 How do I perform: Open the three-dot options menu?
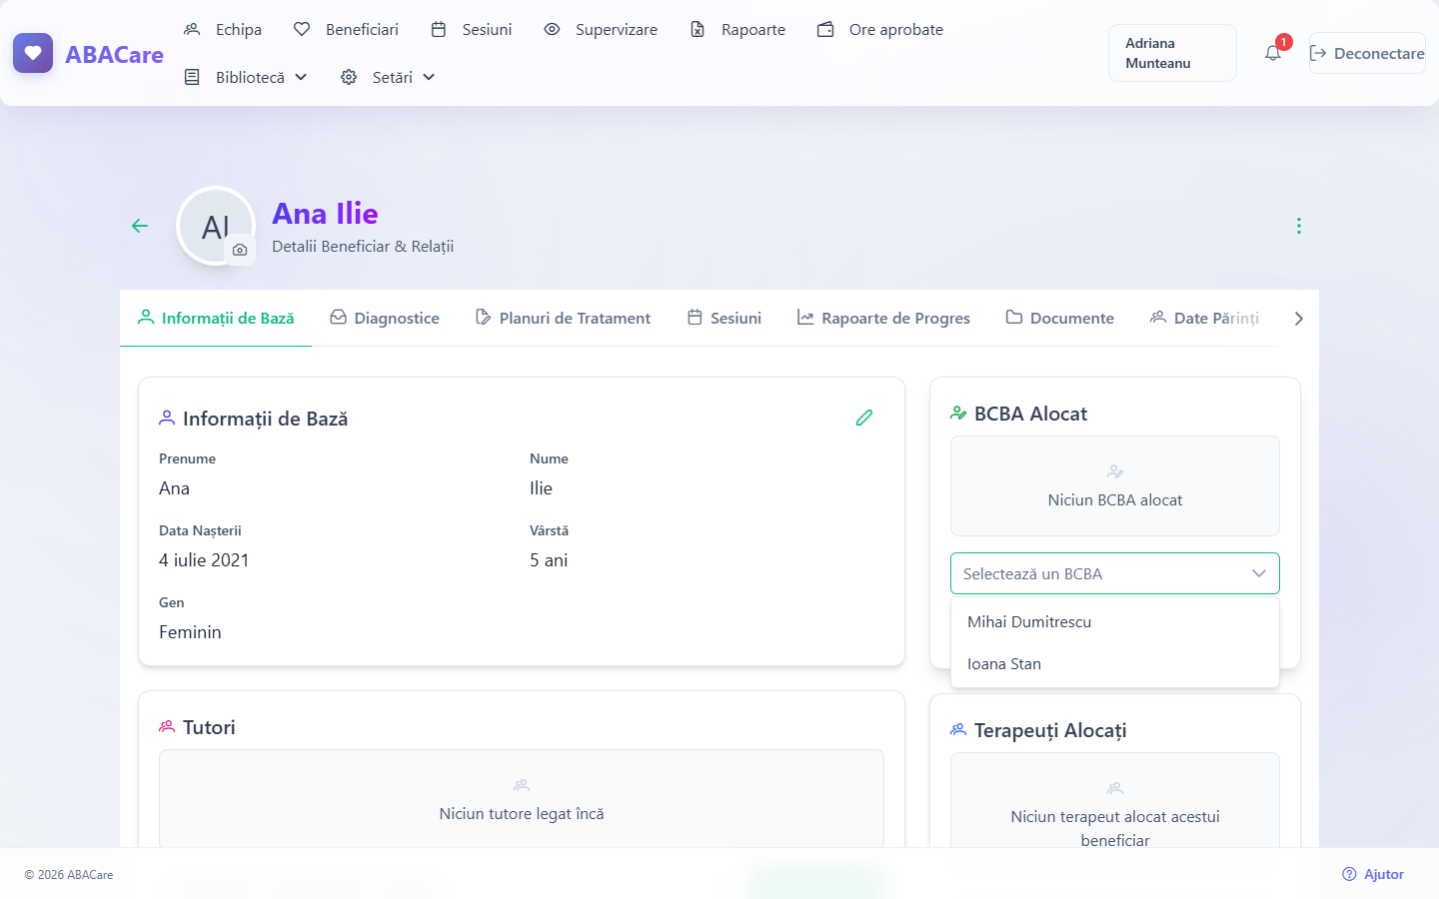(1299, 226)
